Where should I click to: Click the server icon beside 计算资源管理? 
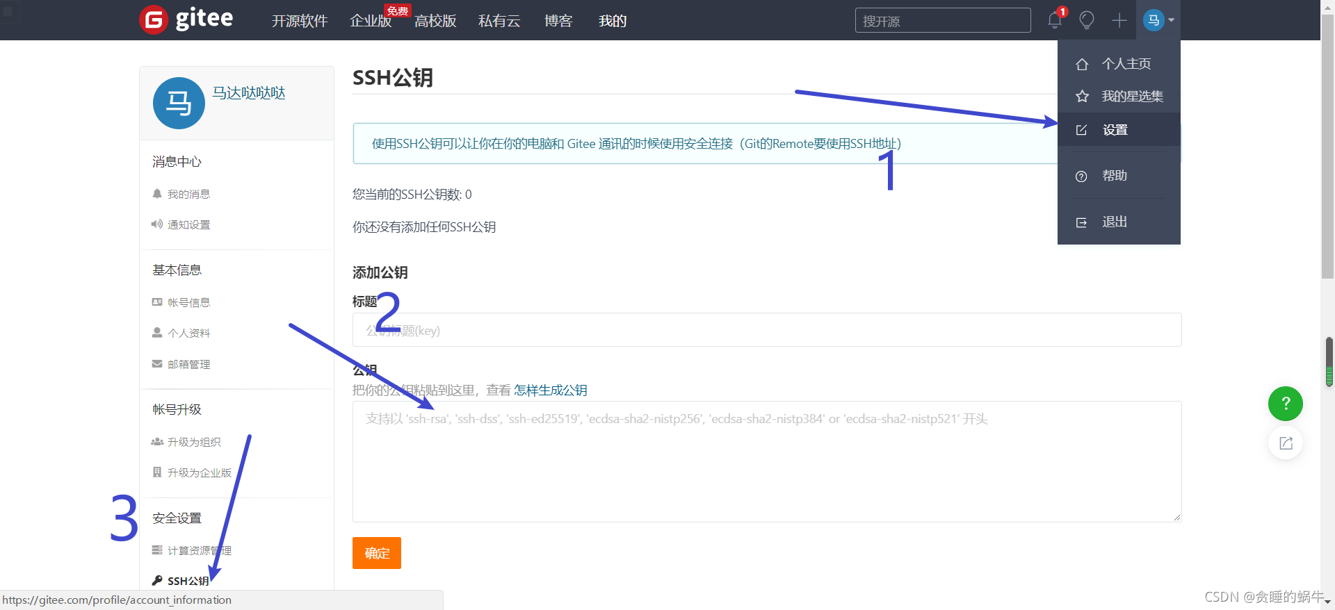pyautogui.click(x=157, y=550)
